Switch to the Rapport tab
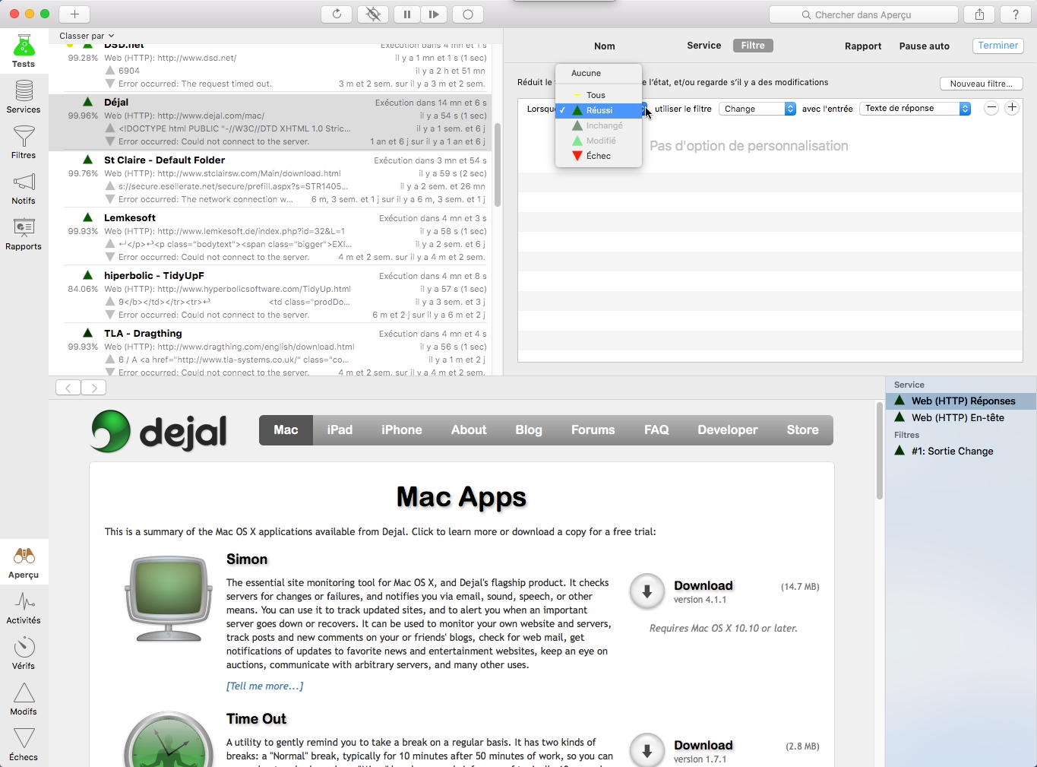The height and width of the screenshot is (767, 1037). click(863, 46)
